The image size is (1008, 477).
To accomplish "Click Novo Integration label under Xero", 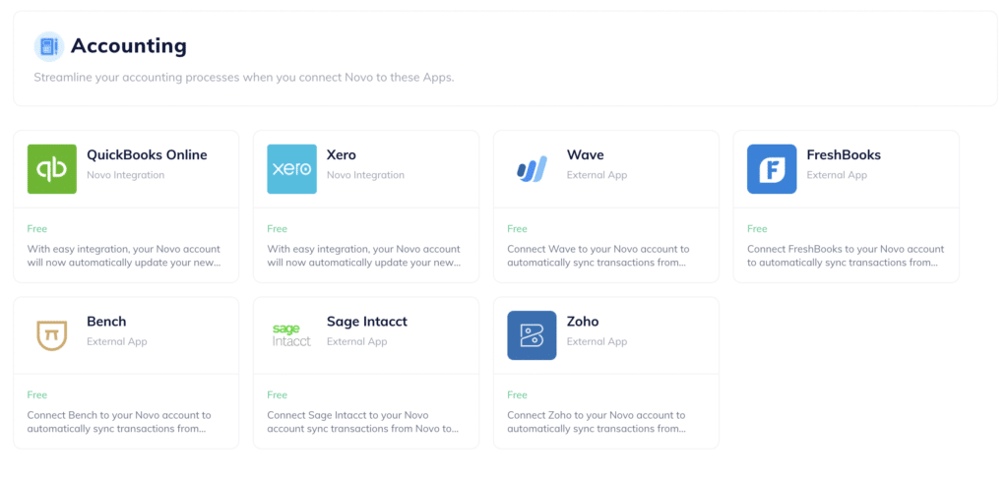I will click(366, 175).
